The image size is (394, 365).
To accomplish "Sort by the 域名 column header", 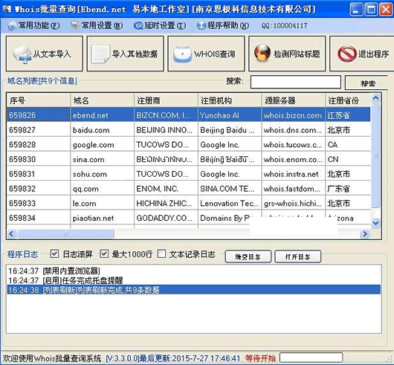I will tap(103, 100).
